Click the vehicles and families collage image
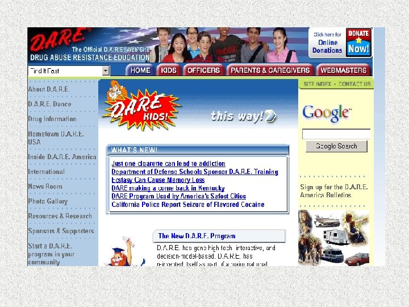 334,238
